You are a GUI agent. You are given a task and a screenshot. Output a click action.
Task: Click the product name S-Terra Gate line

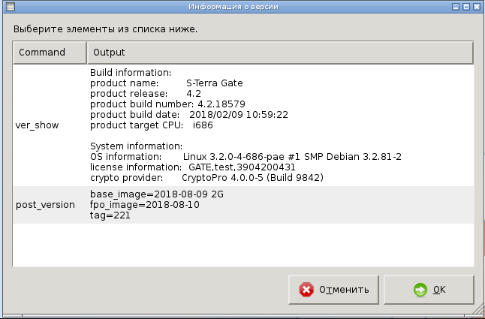click(x=167, y=83)
